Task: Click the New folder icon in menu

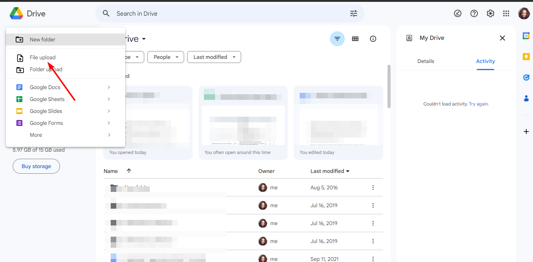Action: (x=19, y=40)
